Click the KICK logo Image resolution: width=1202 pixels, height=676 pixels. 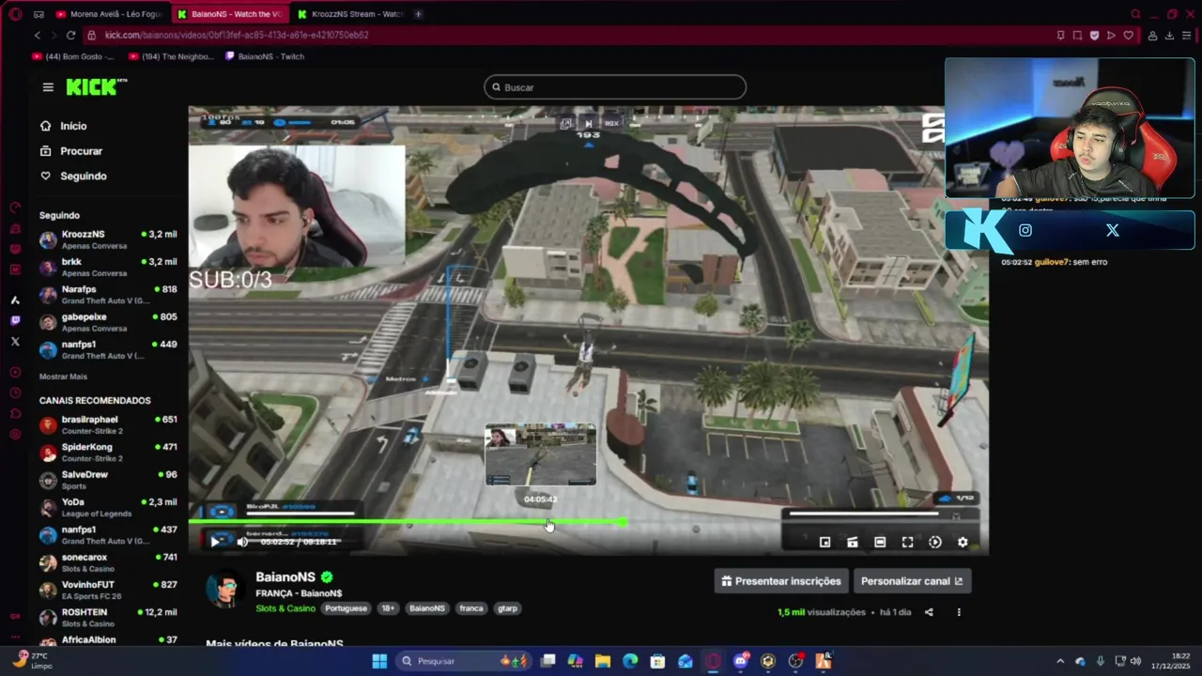[97, 87]
